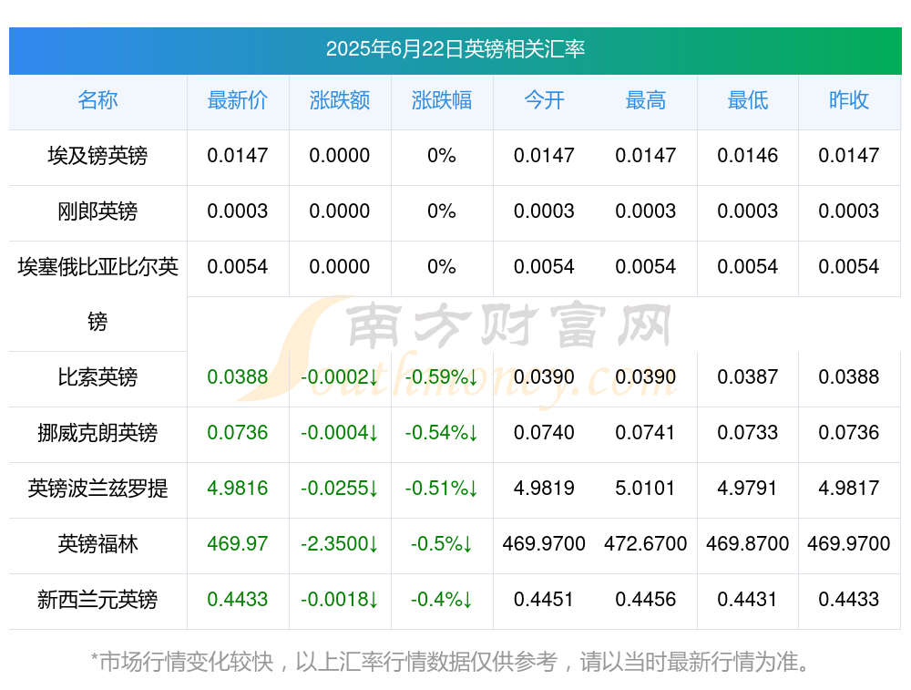Click the 新西兰元英镑 row name

[97, 600]
